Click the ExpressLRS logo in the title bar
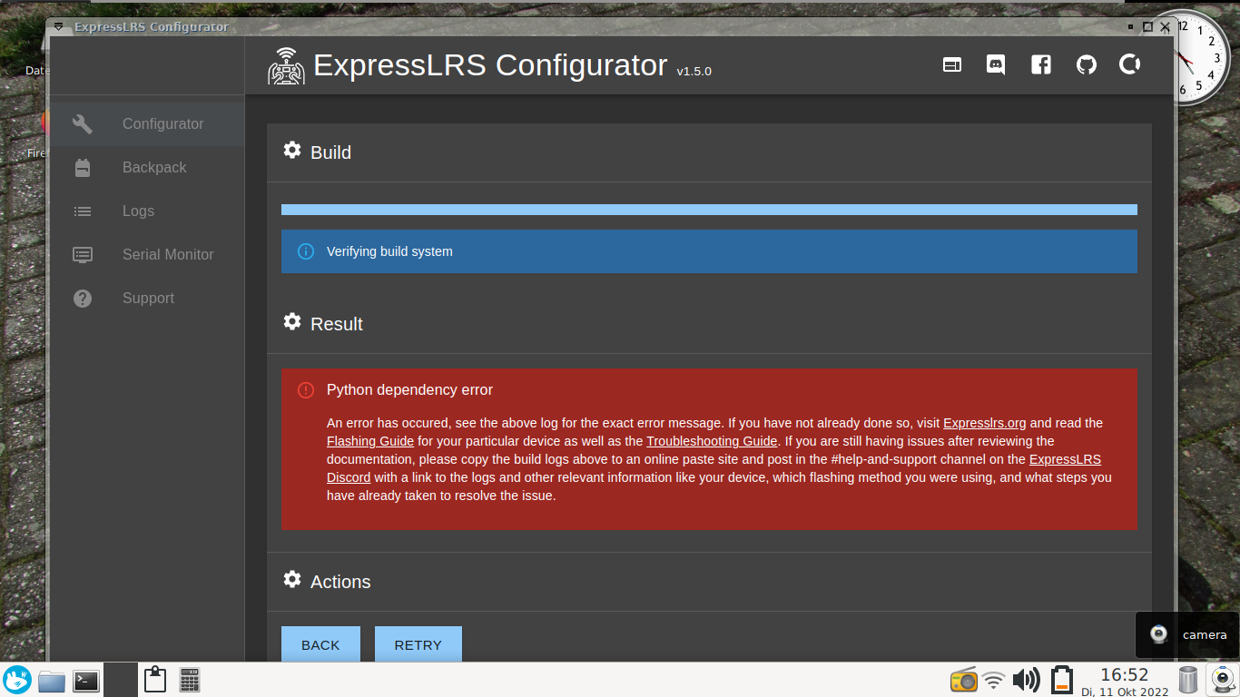This screenshot has width=1240, height=697. [x=287, y=64]
